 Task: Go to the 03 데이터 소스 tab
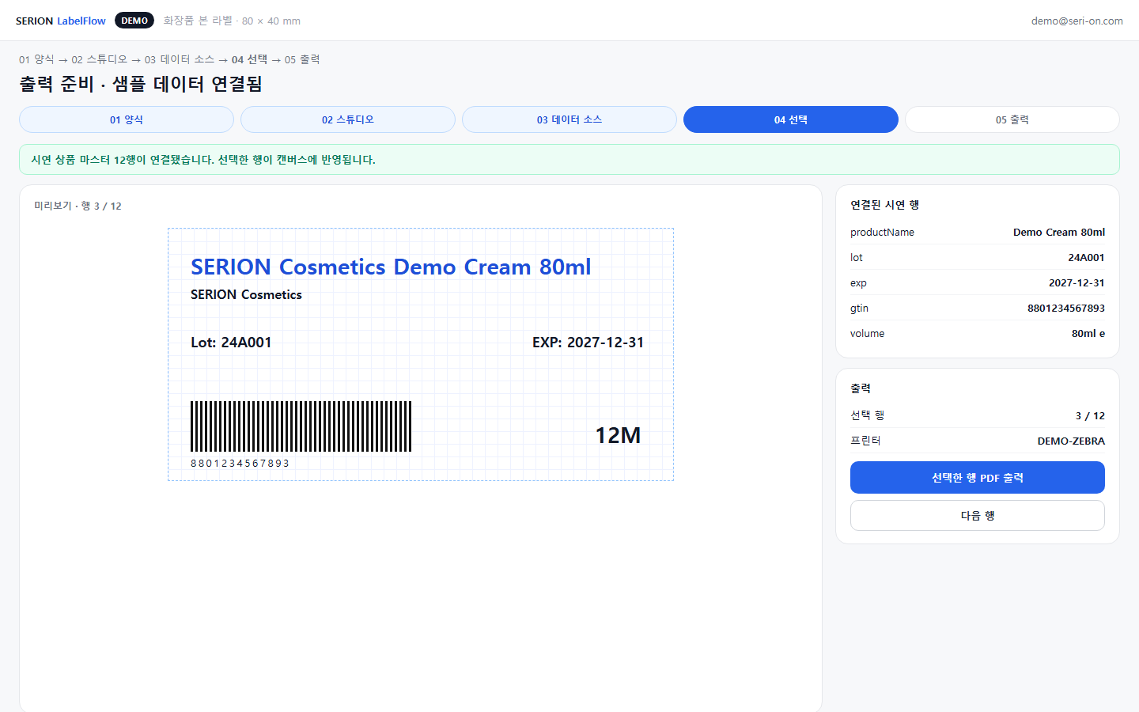click(x=569, y=119)
